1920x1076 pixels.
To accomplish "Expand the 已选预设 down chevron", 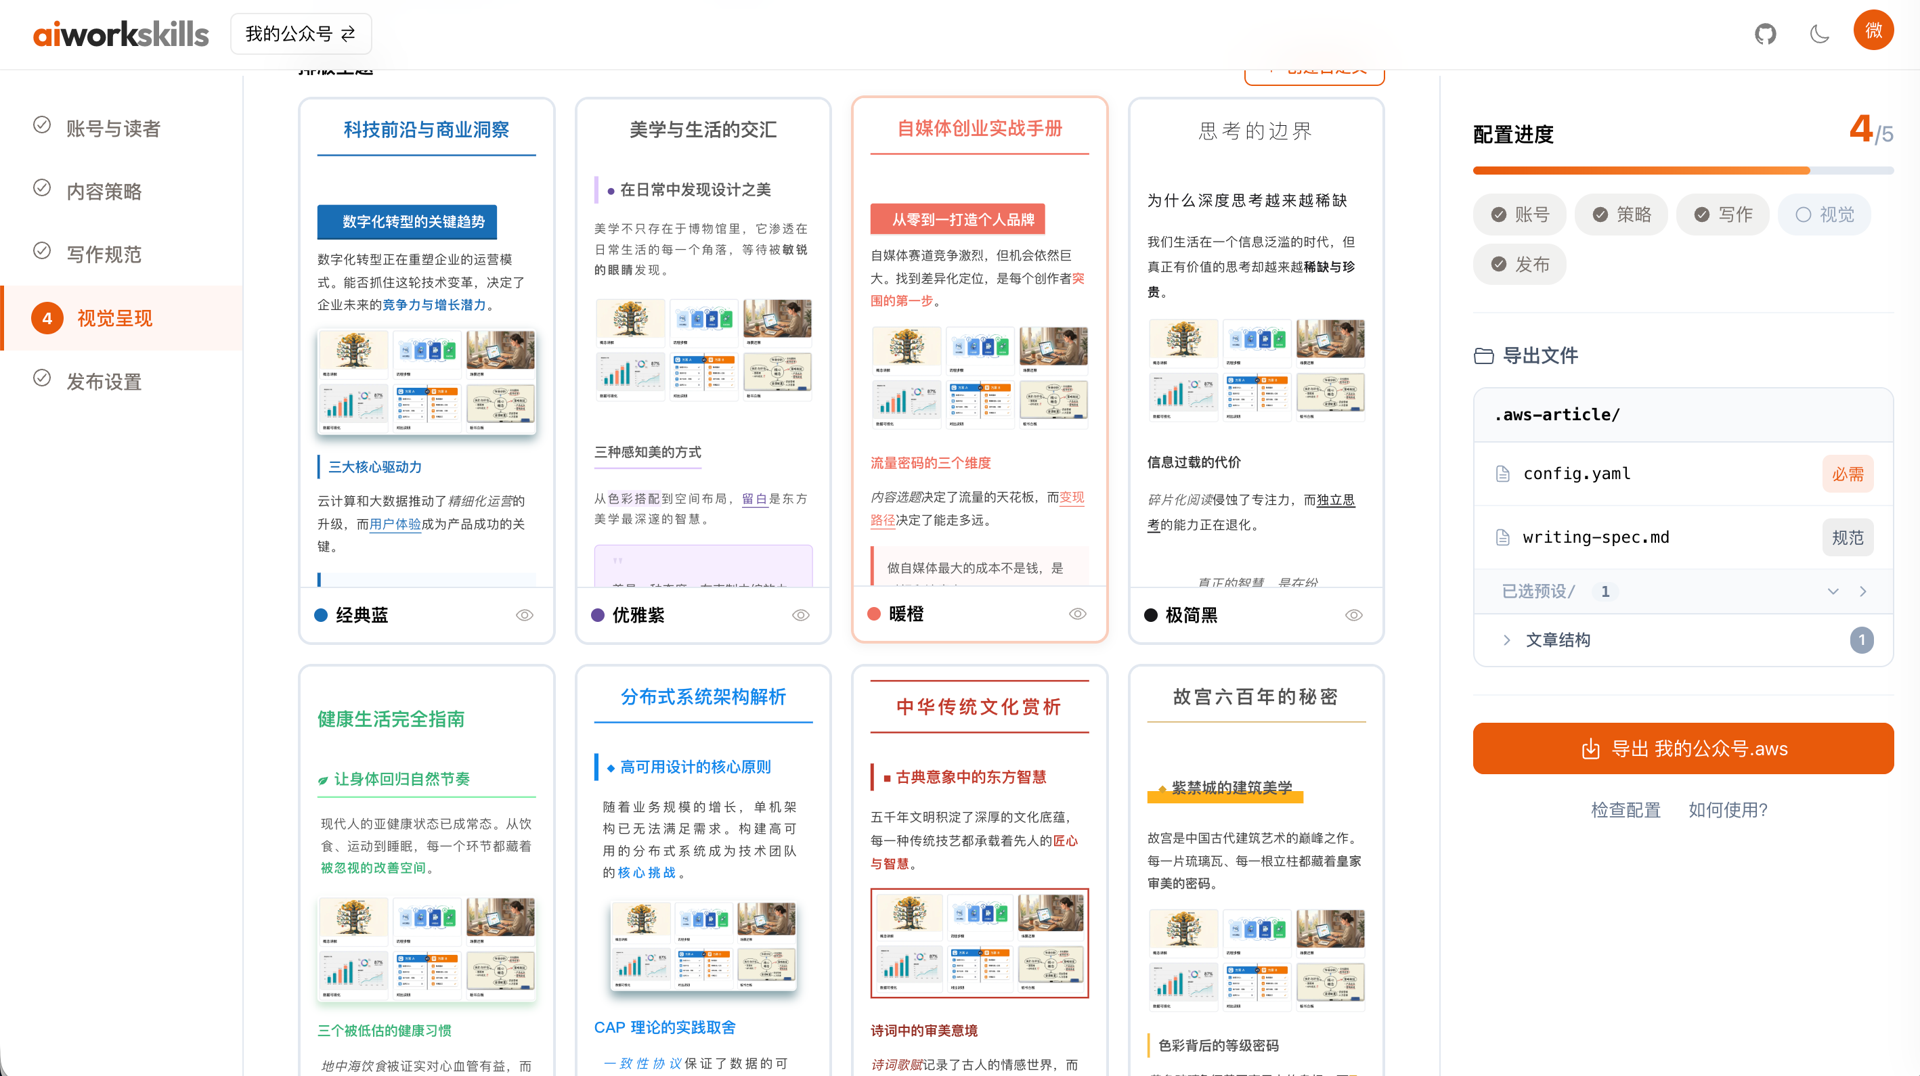I will pyautogui.click(x=1833, y=591).
